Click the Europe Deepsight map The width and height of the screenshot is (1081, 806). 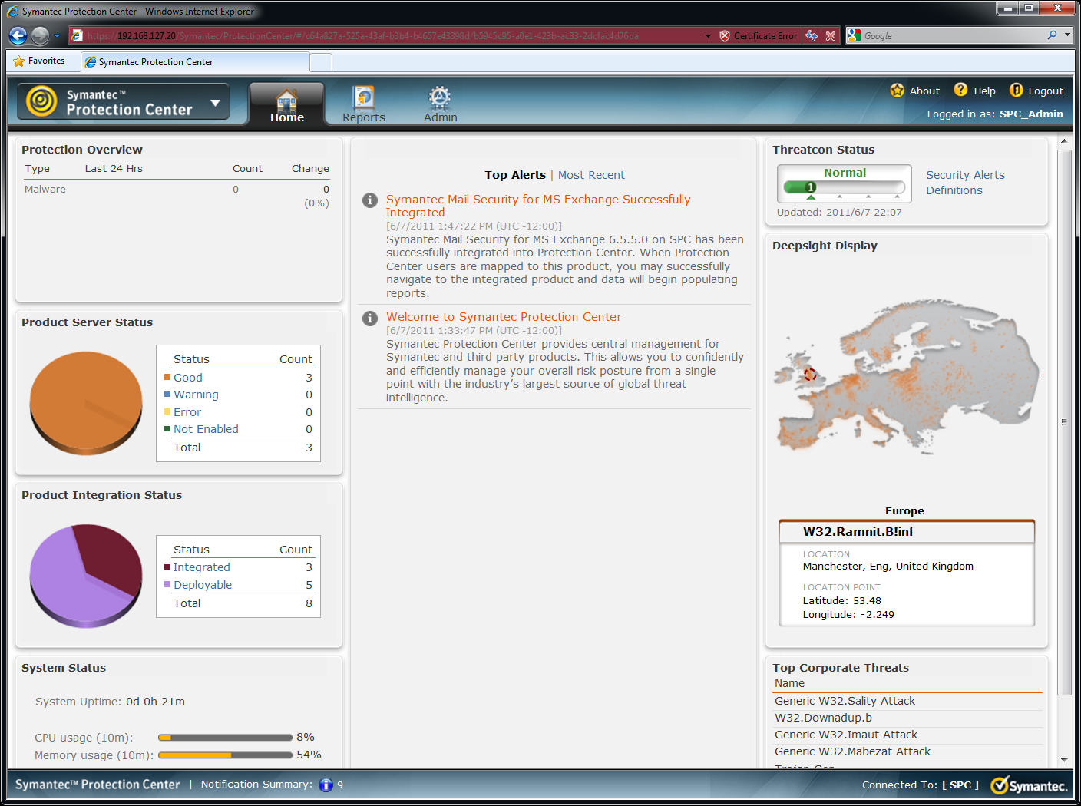pos(909,376)
